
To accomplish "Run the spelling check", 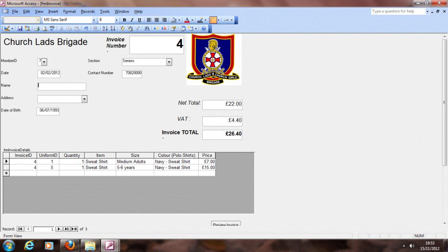I will (x=52, y=29).
